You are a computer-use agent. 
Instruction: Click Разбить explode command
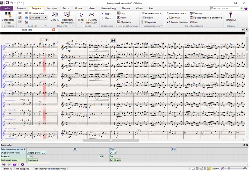[x=148, y=18]
